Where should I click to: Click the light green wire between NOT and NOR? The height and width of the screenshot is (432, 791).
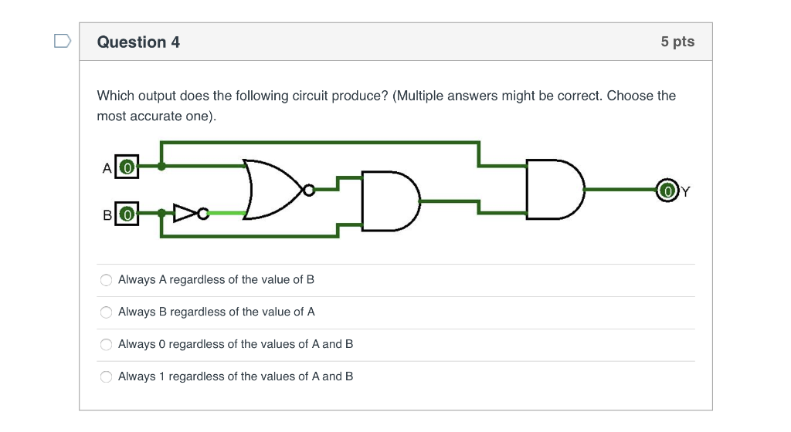pyautogui.click(x=226, y=214)
